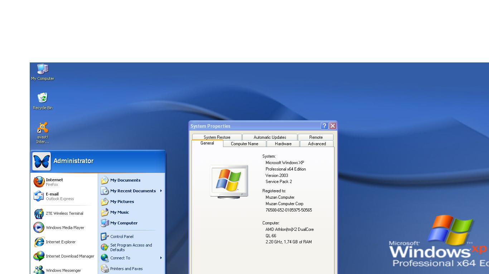Image resolution: width=489 pixels, height=274 pixels.
Task: Click the Windows logo monitor image
Action: click(229, 182)
